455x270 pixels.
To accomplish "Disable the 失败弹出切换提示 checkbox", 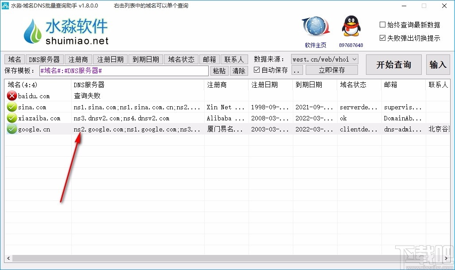I will point(382,37).
